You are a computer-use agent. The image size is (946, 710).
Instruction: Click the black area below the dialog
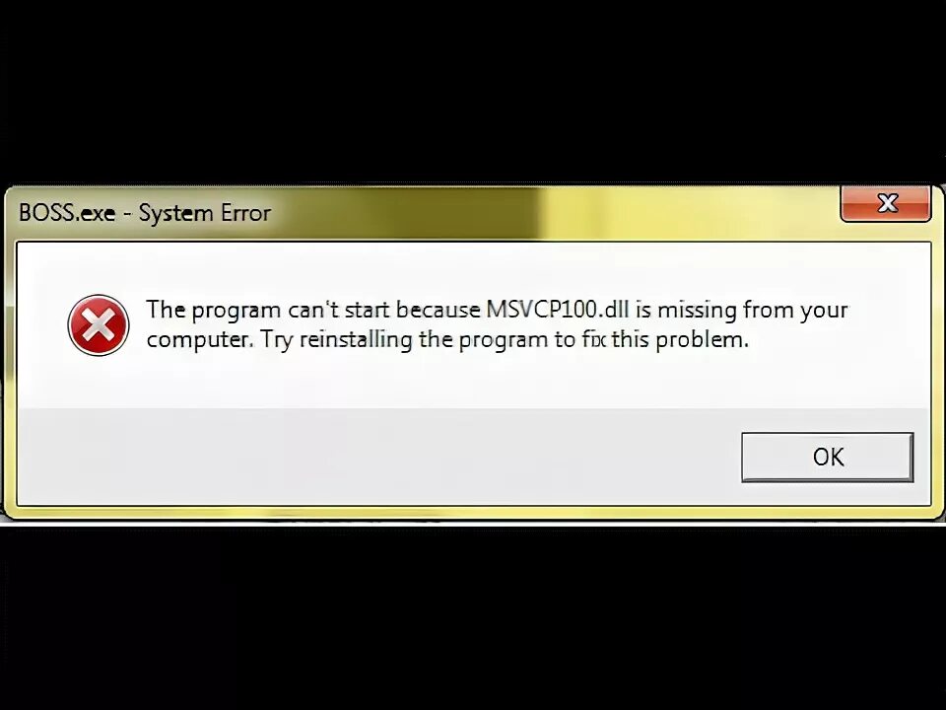tap(473, 615)
